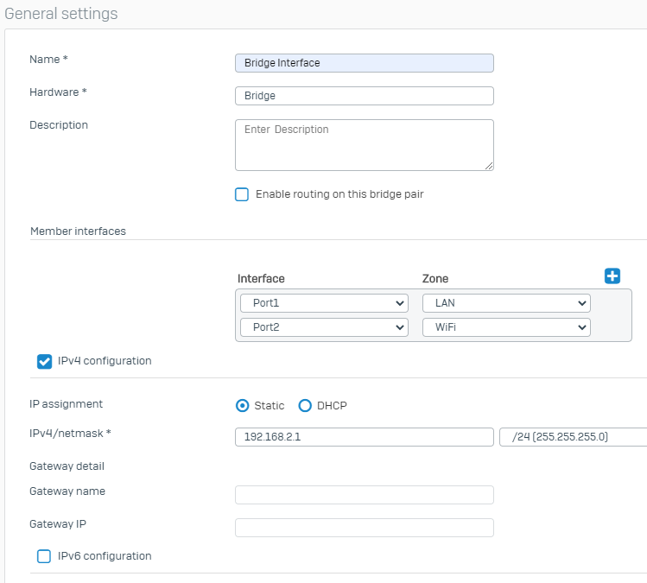The height and width of the screenshot is (583, 647).
Task: Click the Description box resize handle
Action: tap(489, 166)
